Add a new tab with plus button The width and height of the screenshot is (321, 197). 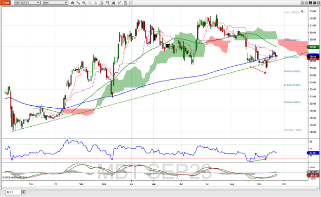pyautogui.click(x=24, y=192)
